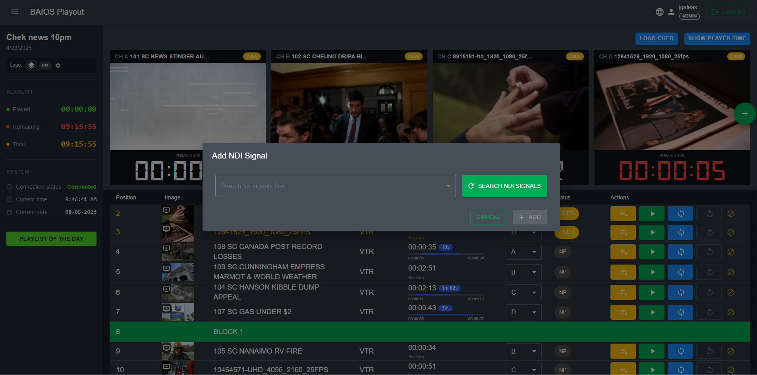This screenshot has width=757, height=375.
Task: Open the logo layers icon
Action: coord(31,65)
